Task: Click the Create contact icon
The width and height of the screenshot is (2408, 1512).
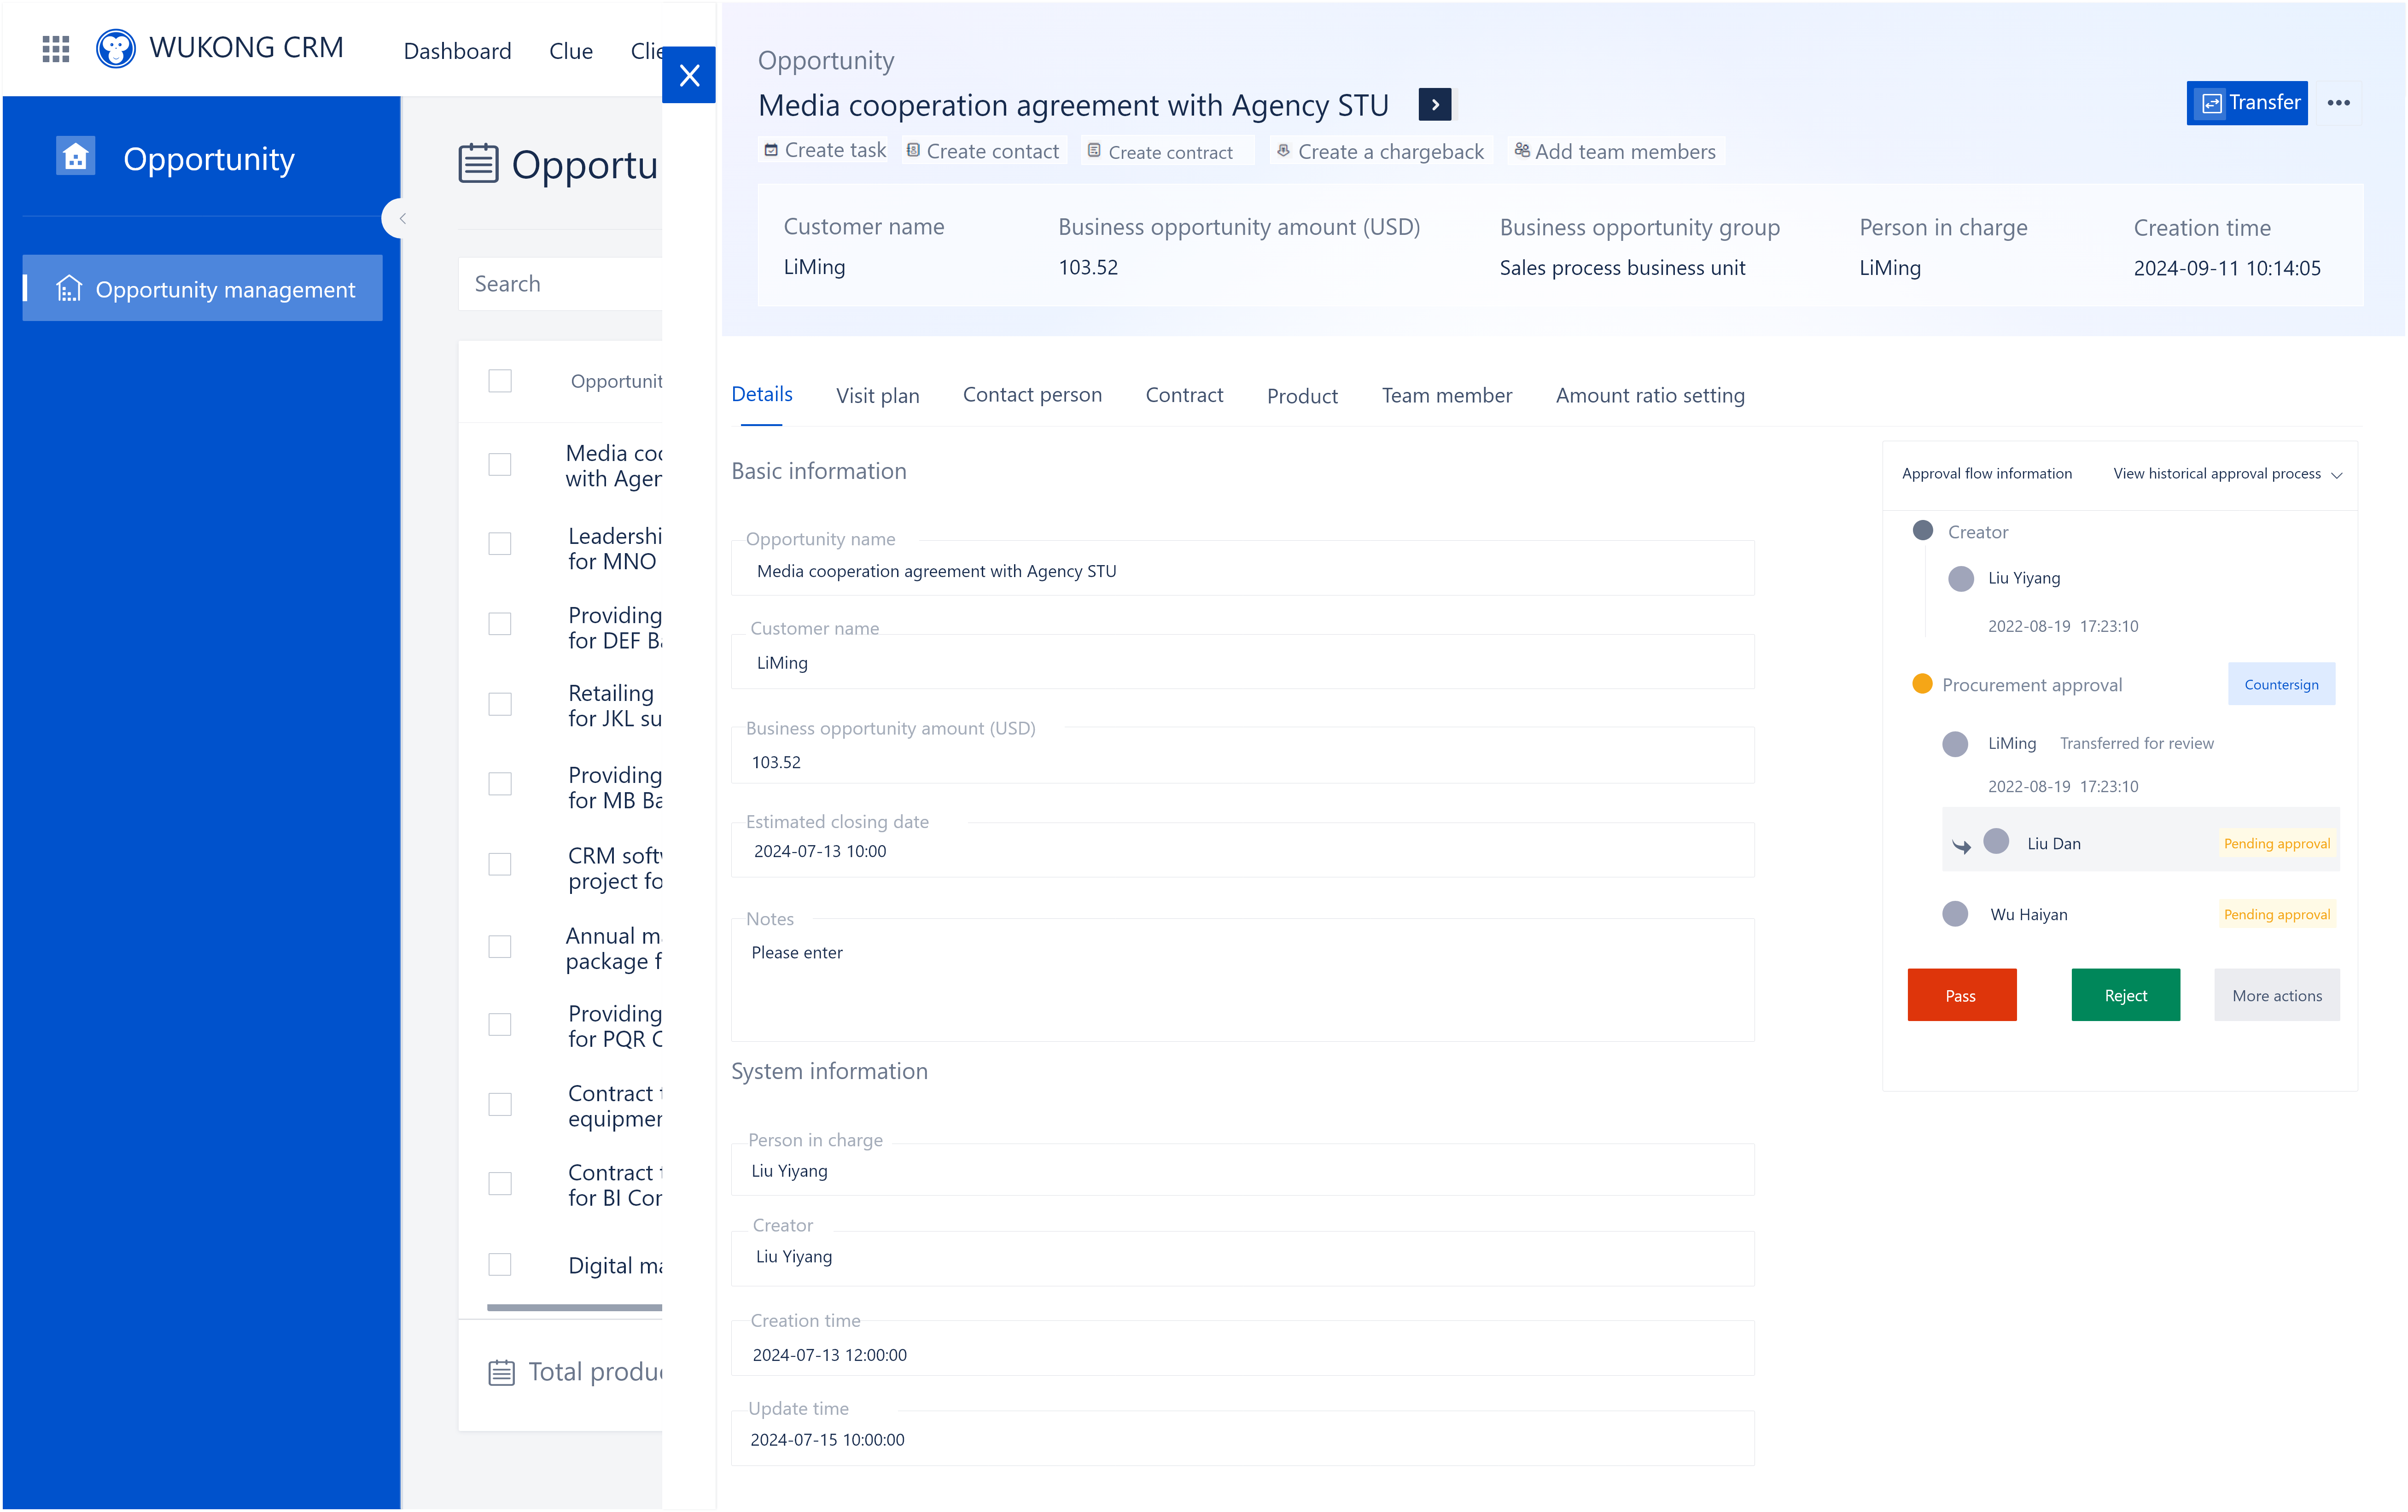Action: (x=913, y=151)
